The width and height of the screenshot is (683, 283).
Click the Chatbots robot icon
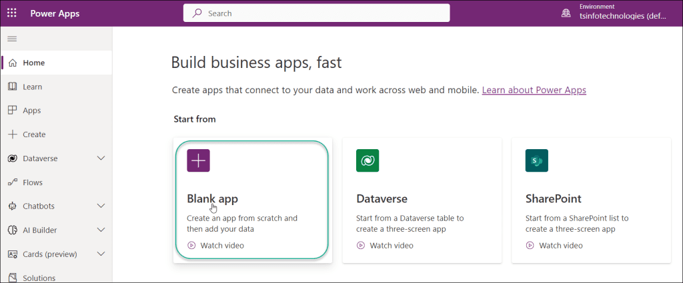[13, 206]
